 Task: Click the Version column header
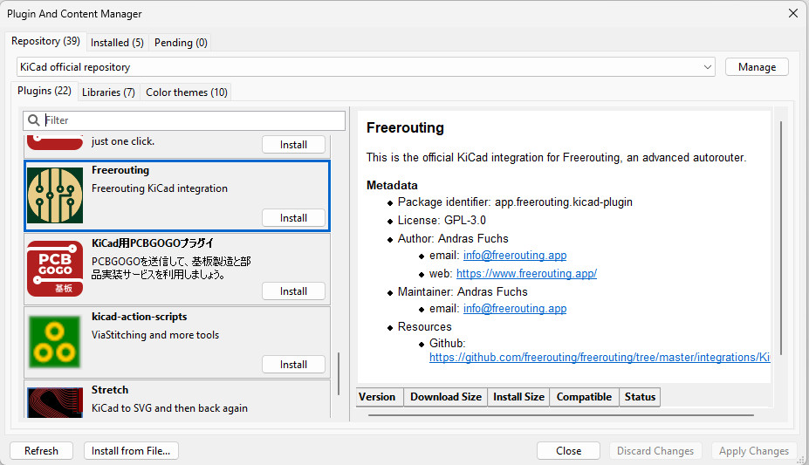[380, 397]
